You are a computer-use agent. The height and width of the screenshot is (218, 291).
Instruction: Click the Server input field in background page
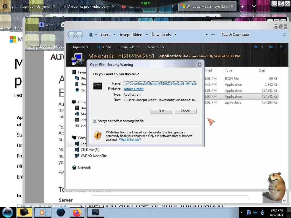coord(170,199)
